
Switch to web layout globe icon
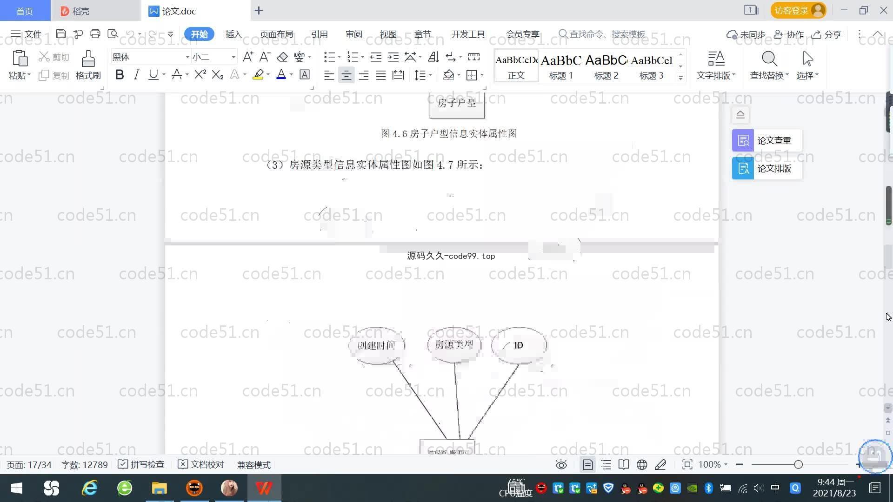642,465
